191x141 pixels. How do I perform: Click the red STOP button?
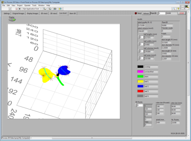(182, 13)
